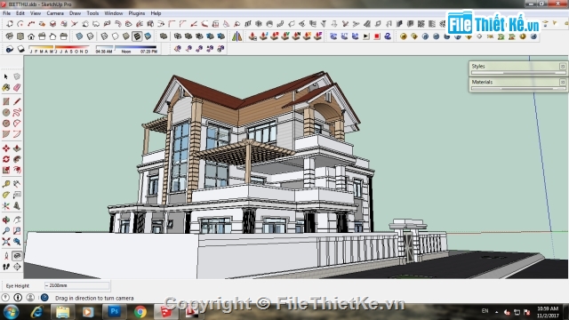Click the mirror plugin icon
569x320 pixels.
click(236, 36)
